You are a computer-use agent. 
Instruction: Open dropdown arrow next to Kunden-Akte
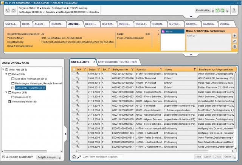click(213, 10)
